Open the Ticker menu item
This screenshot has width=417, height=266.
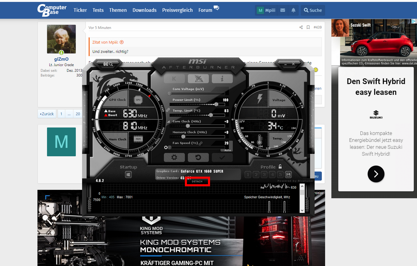click(80, 10)
